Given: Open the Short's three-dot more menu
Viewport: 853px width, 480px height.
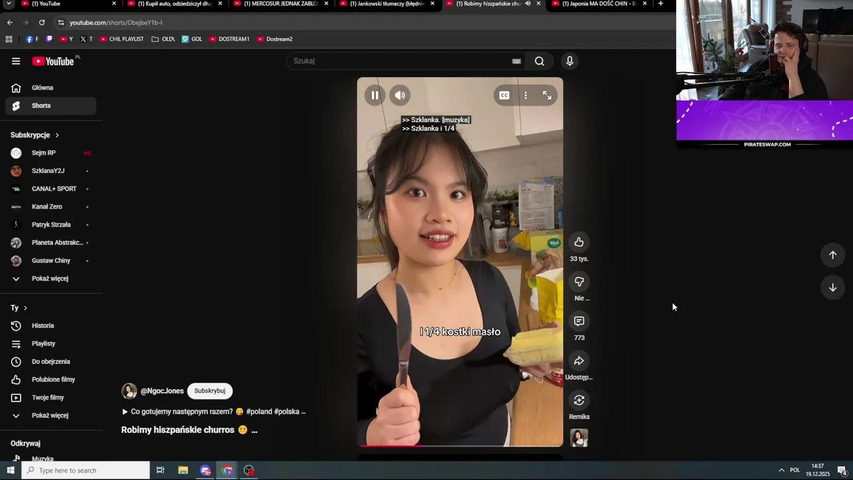Looking at the screenshot, I should pos(526,95).
